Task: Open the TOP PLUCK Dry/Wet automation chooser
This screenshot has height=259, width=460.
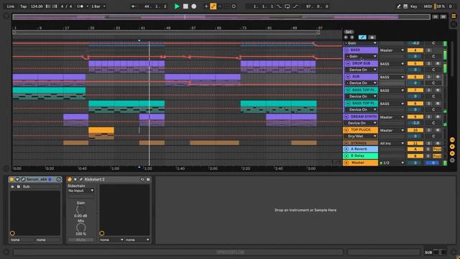Action: (361, 136)
